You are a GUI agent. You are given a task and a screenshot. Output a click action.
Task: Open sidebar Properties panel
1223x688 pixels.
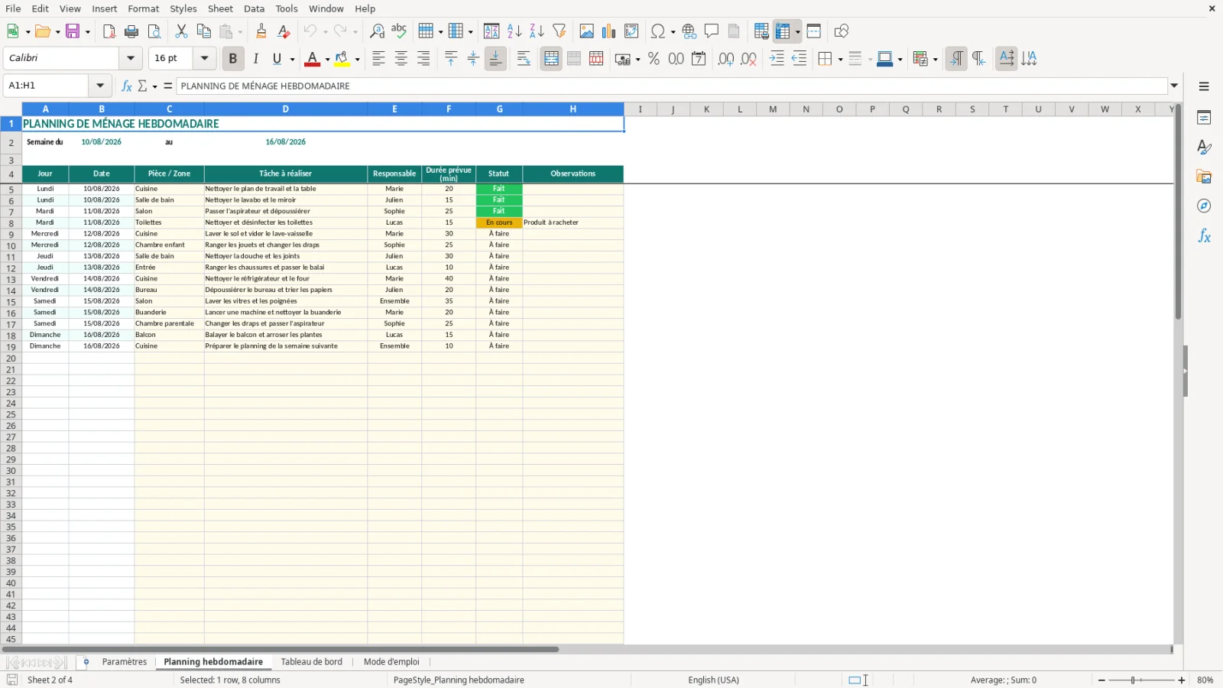tap(1204, 118)
